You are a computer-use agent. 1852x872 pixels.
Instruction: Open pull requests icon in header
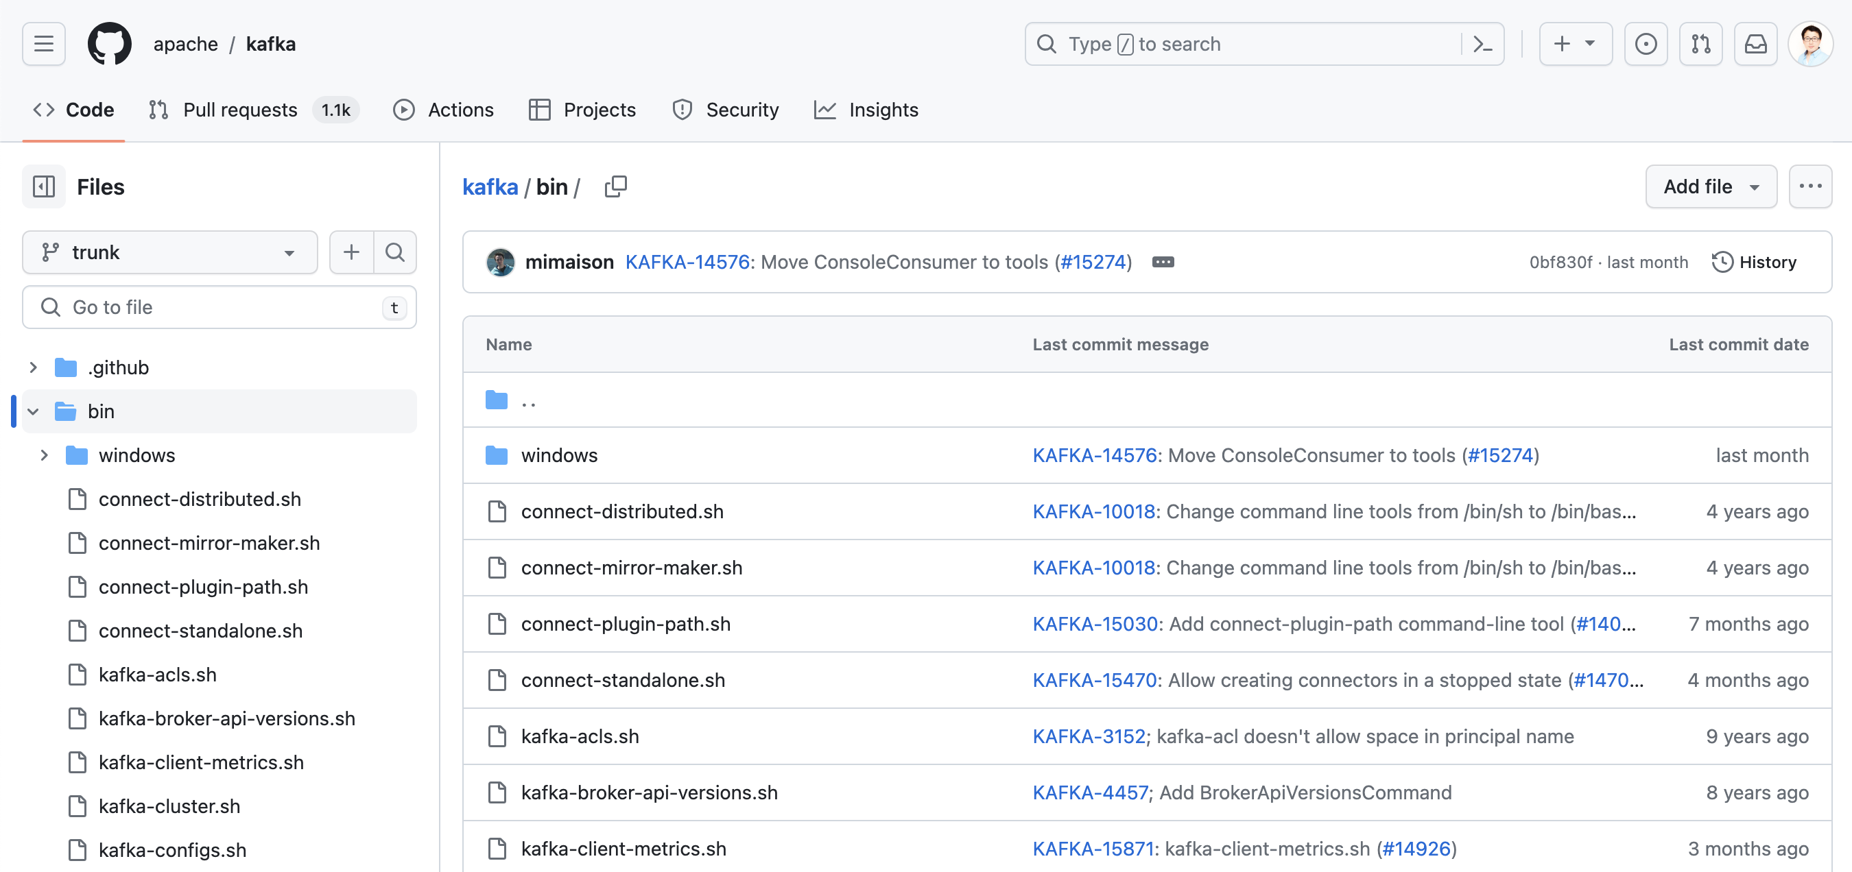1700,44
